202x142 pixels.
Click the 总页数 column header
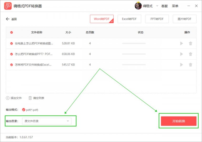90,32
